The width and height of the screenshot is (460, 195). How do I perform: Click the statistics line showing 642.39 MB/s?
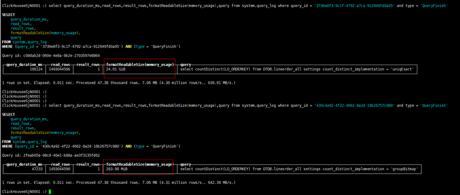click(119, 183)
